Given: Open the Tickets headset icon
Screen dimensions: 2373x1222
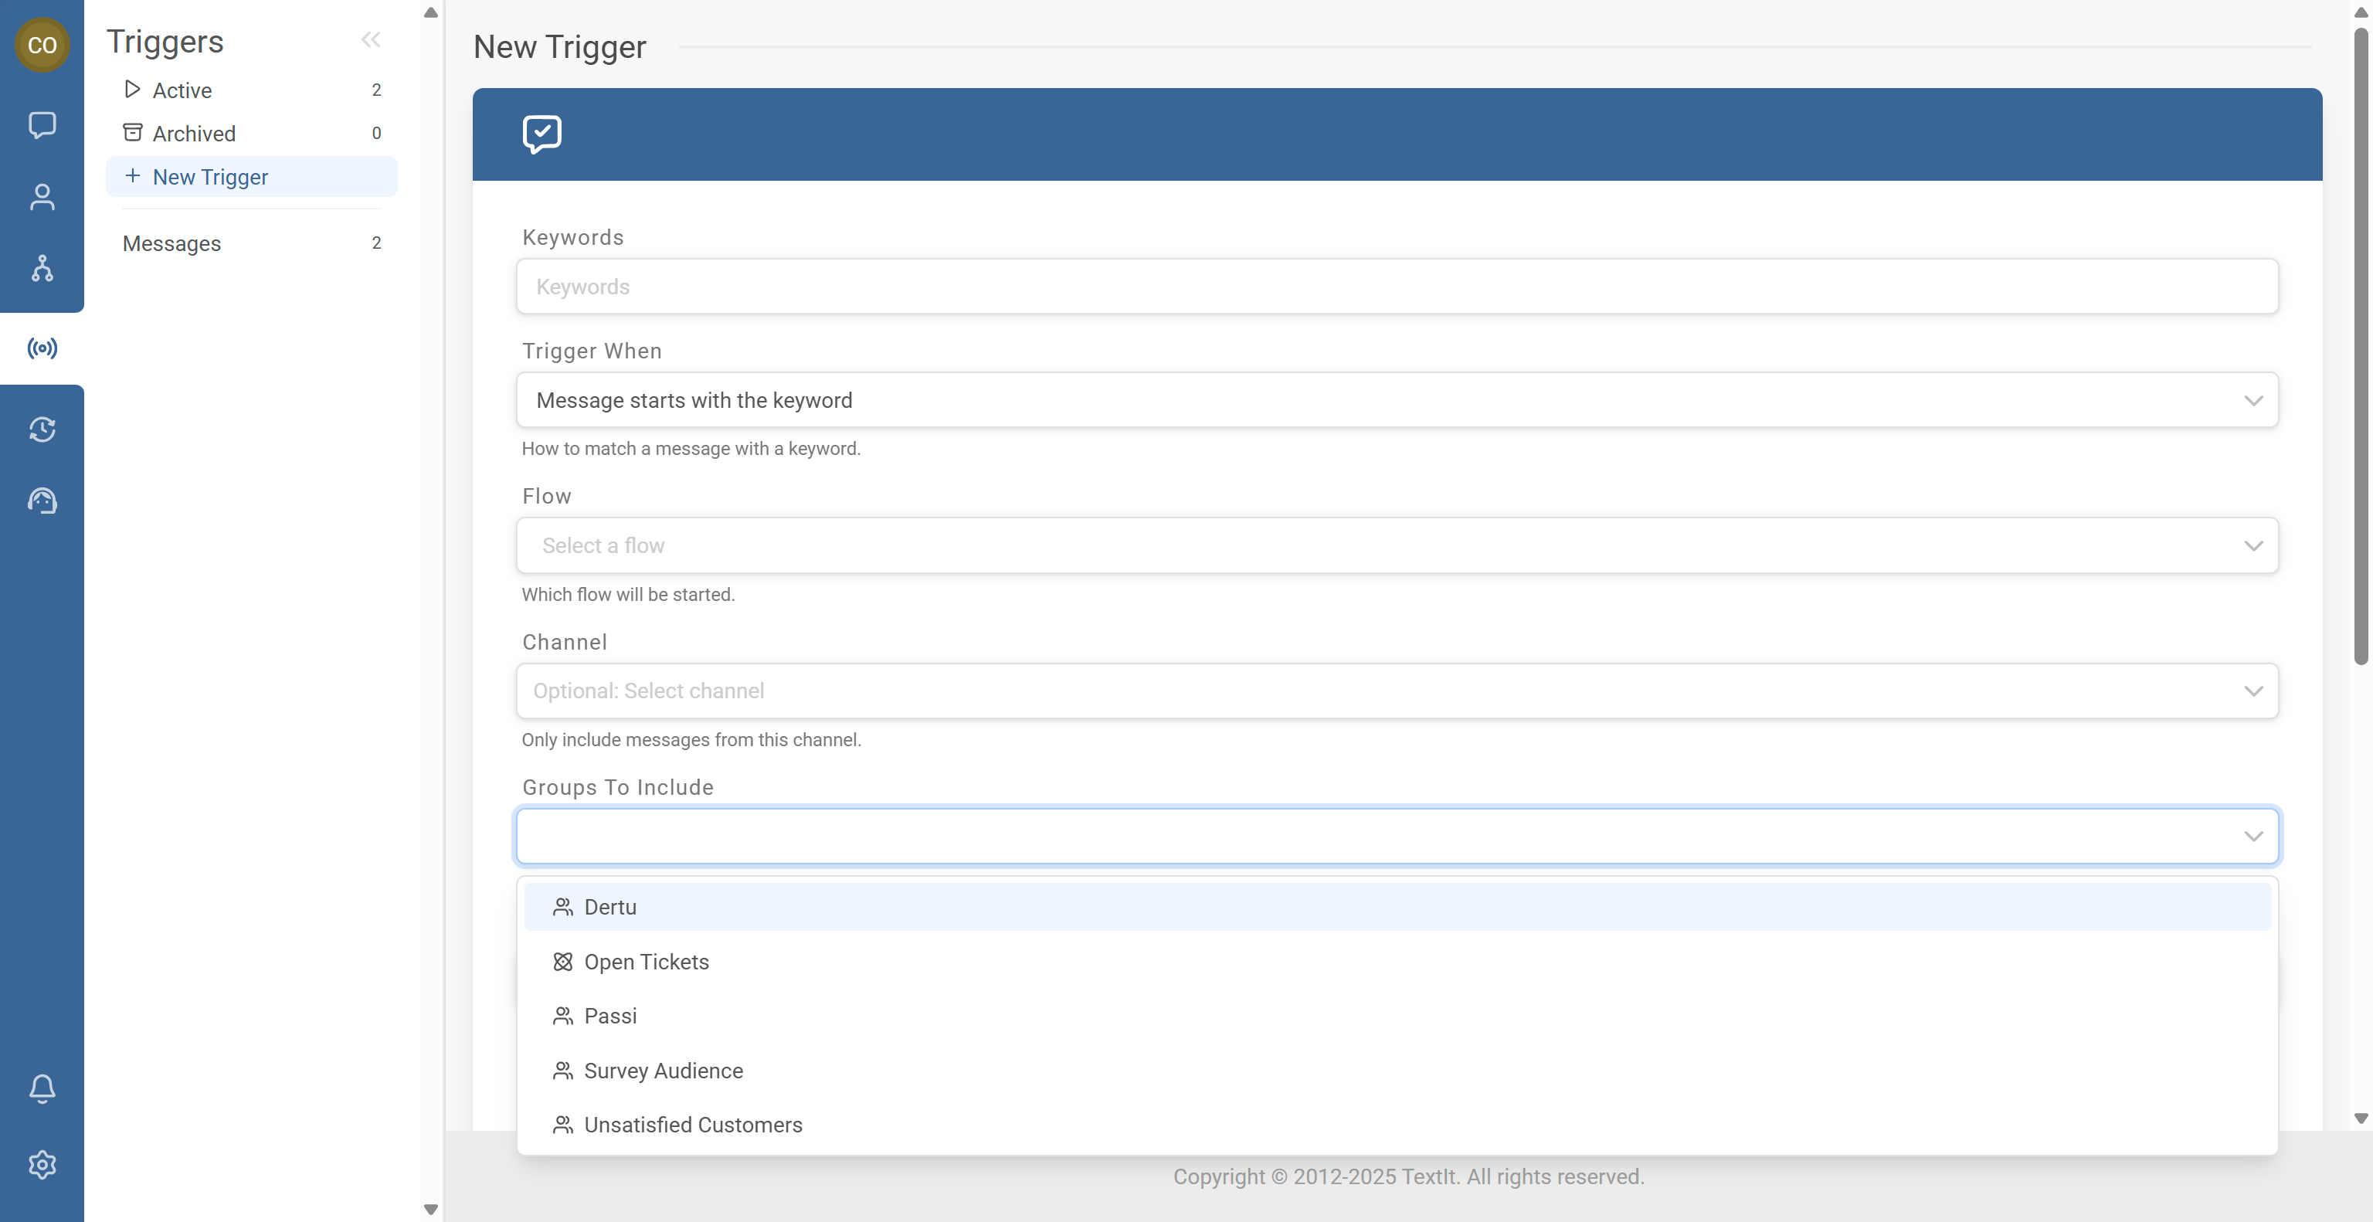Looking at the screenshot, I should click(x=42, y=501).
